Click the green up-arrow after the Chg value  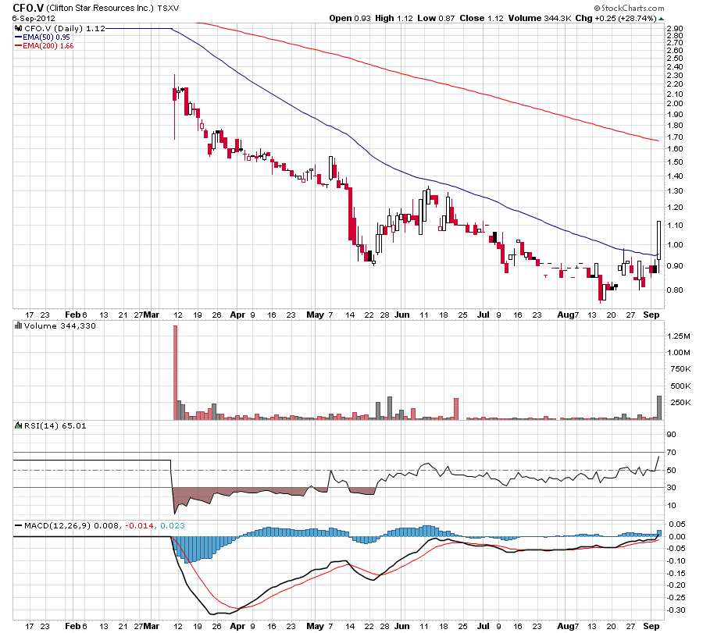tap(662, 19)
